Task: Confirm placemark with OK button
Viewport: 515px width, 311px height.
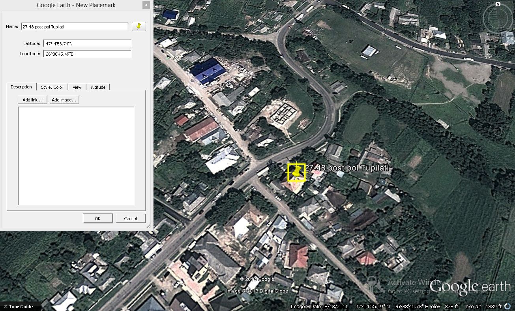Action: [98, 219]
